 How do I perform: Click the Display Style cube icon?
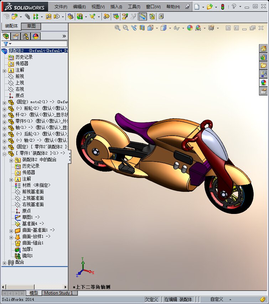(164, 28)
